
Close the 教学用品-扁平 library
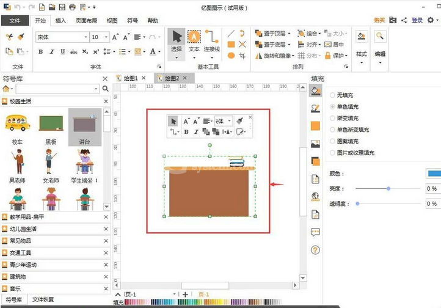pyautogui.click(x=106, y=217)
